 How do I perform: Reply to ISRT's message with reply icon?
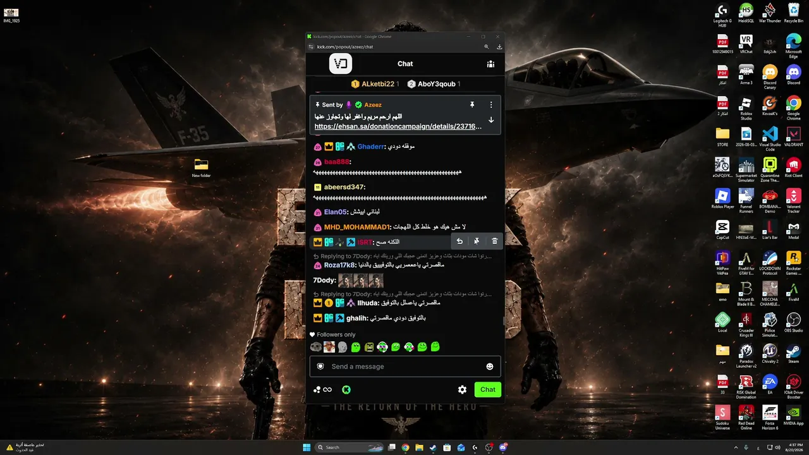coord(459,241)
